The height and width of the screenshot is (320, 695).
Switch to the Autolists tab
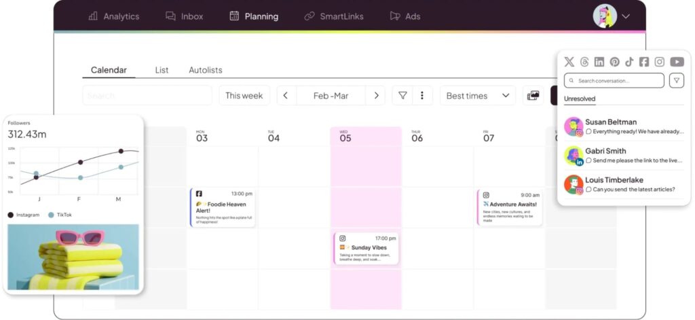[x=205, y=70]
